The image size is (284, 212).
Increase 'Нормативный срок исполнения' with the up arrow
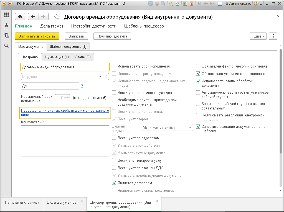(67, 96)
